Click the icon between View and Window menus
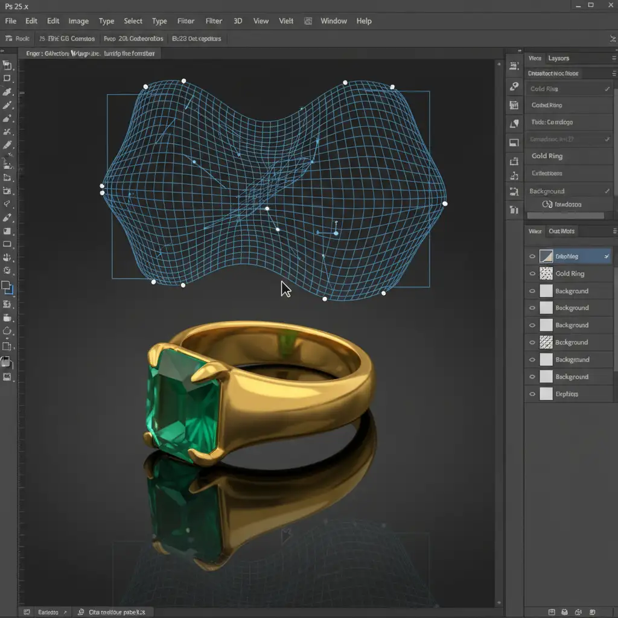The height and width of the screenshot is (618, 618). click(308, 21)
